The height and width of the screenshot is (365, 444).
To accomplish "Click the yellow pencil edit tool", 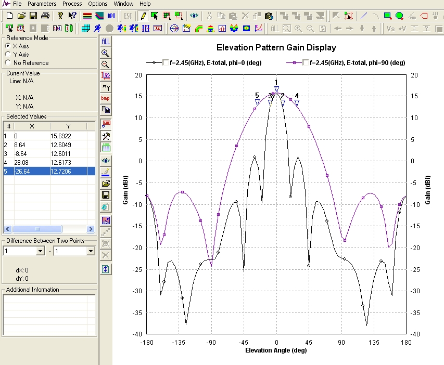I will [x=143, y=16].
